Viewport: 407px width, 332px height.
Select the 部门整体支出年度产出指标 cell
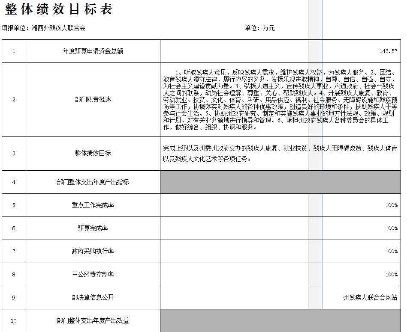(93, 182)
